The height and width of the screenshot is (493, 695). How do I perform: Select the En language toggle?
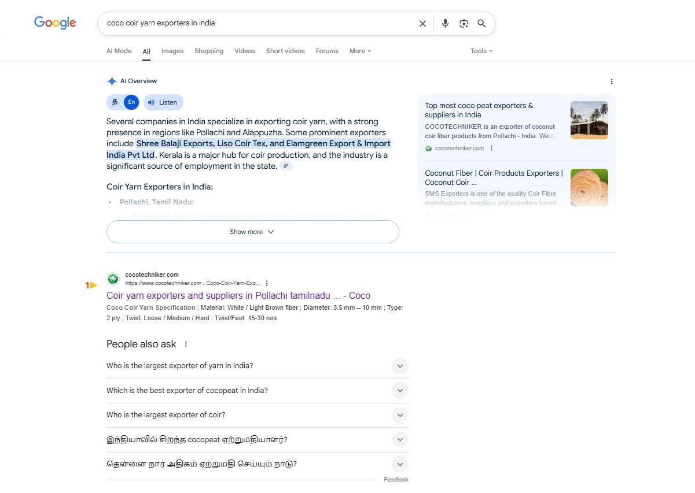131,102
